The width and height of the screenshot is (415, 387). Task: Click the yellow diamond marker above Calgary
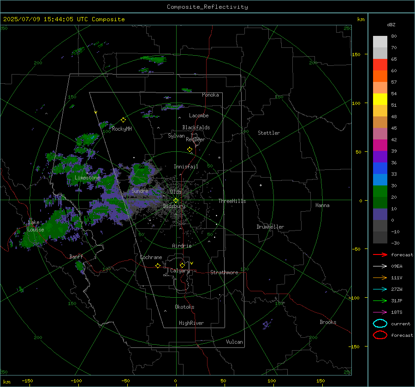point(182,265)
